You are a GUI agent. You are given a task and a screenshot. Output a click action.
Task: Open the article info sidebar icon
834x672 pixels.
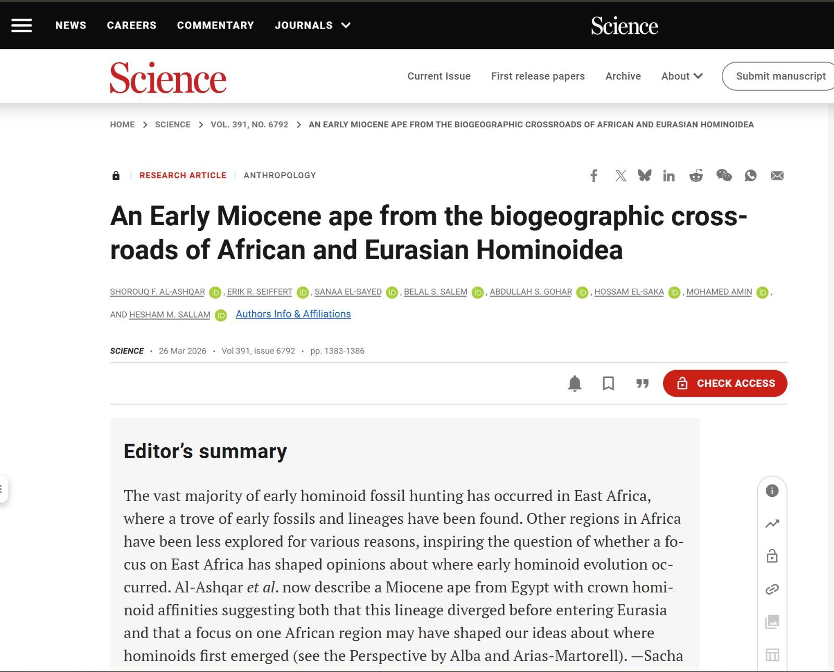point(772,491)
